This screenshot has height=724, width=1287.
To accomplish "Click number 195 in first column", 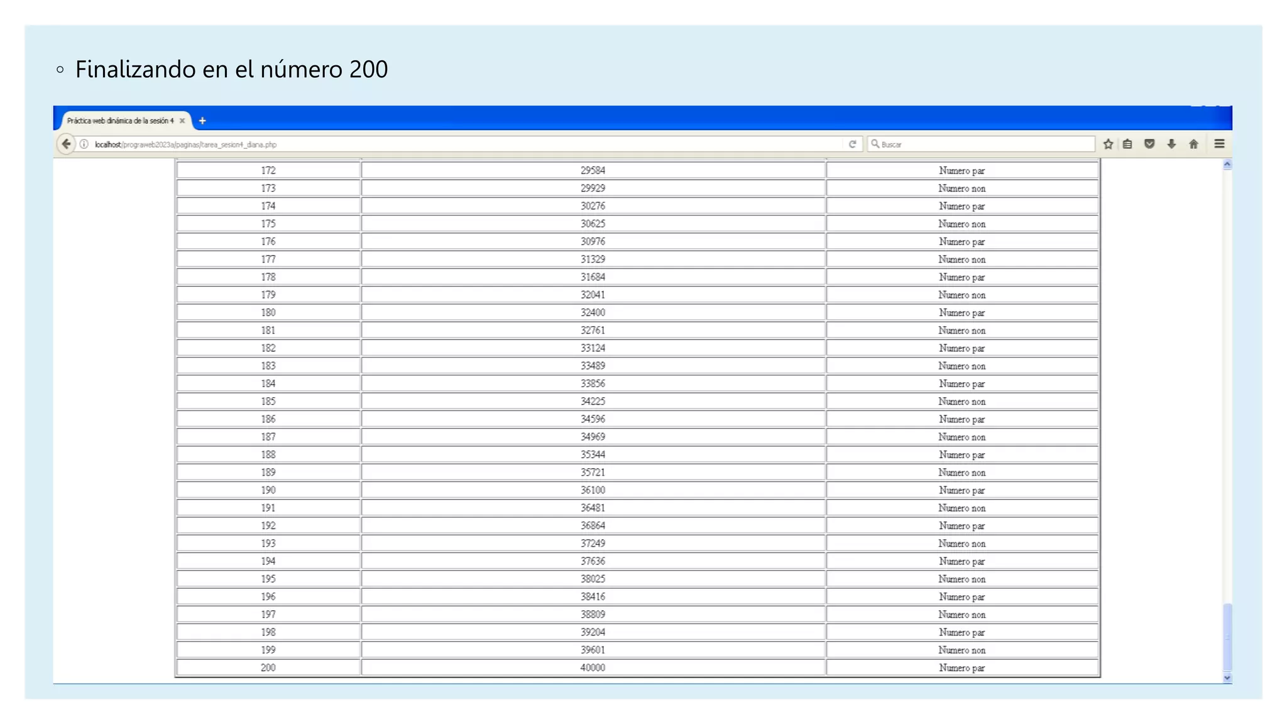I will (x=268, y=579).
